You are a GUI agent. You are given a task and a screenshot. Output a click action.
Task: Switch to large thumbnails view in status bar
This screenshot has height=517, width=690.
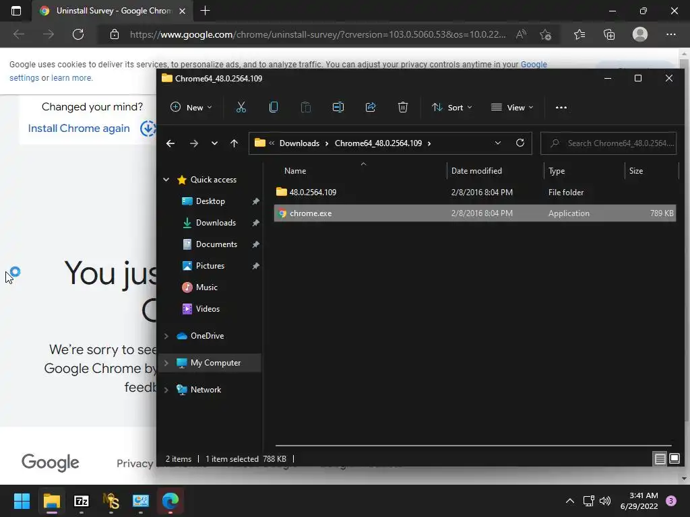[x=675, y=459]
